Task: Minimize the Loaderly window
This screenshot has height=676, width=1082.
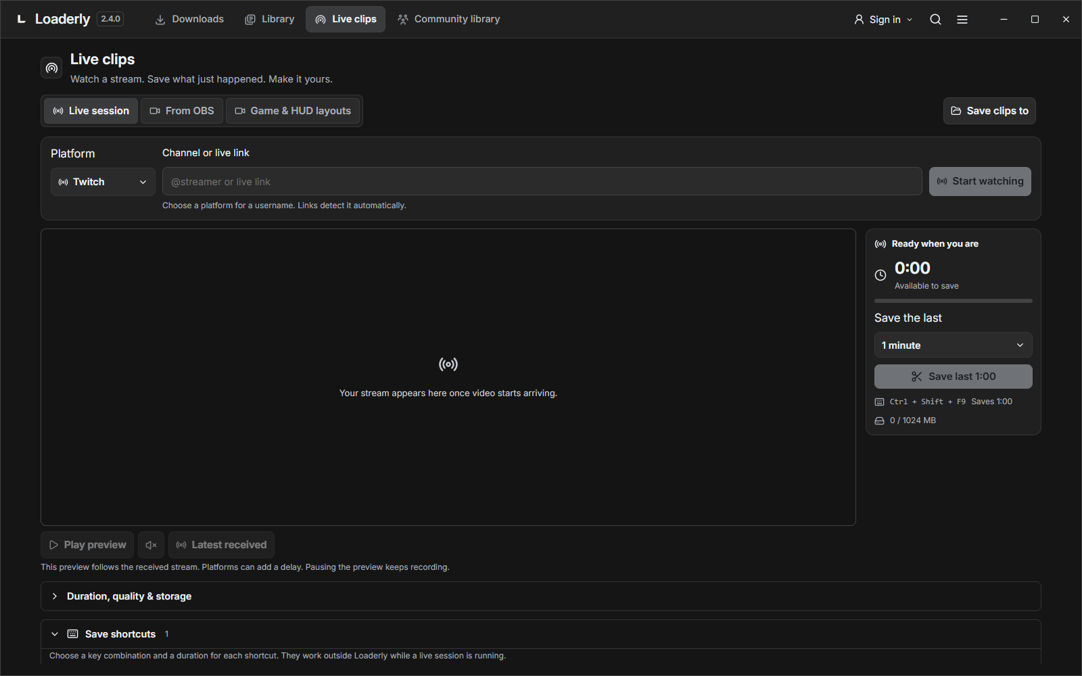Action: pos(1004,20)
